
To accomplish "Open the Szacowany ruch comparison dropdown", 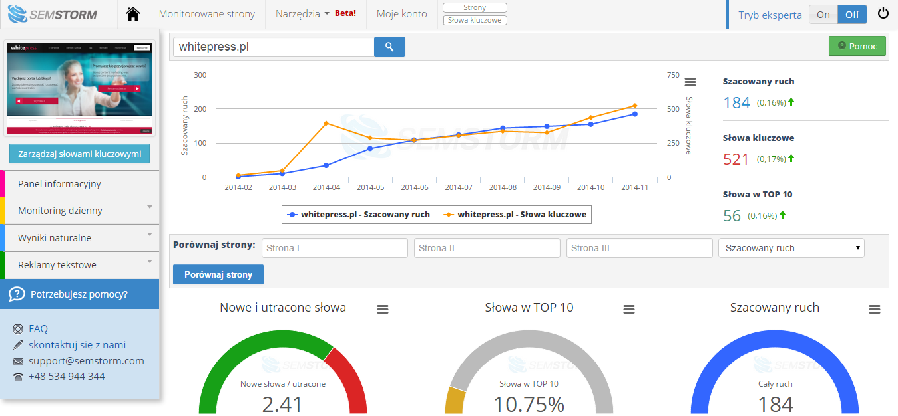I will coord(791,248).
